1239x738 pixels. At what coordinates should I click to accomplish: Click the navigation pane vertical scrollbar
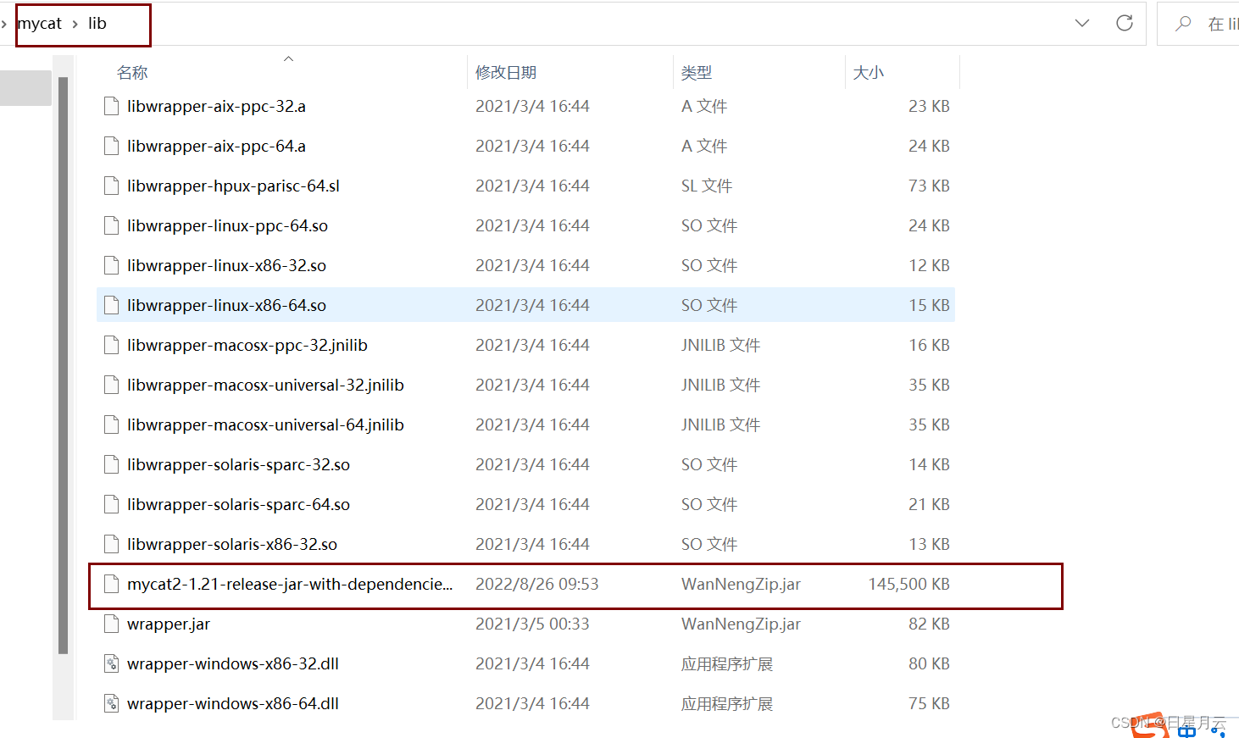pyautogui.click(x=63, y=365)
